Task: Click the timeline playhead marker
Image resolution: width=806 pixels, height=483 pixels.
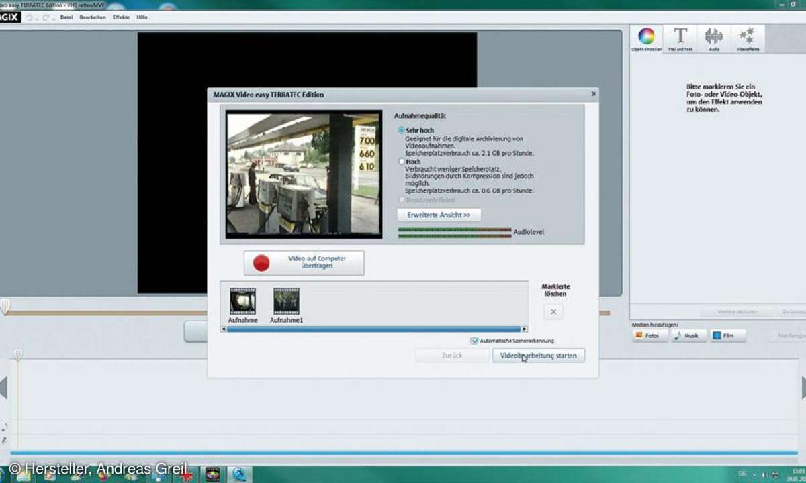Action: [x=18, y=354]
